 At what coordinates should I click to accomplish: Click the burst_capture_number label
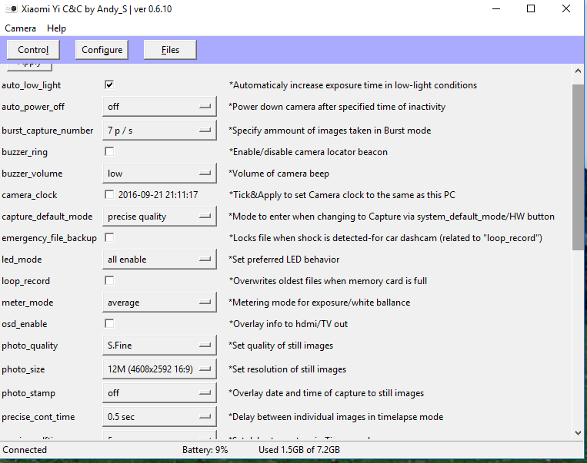pyautogui.click(x=48, y=131)
